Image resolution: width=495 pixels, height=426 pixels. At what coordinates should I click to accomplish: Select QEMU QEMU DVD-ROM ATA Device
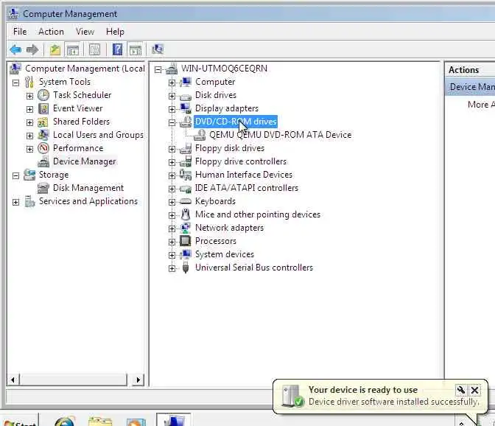(281, 135)
